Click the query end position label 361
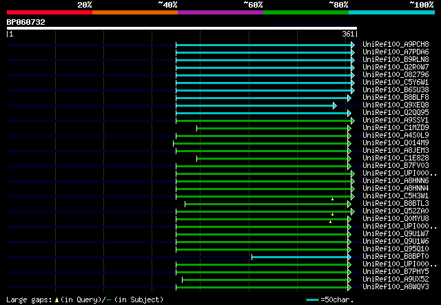Viewport: 441px width, 305px height. [x=348, y=34]
